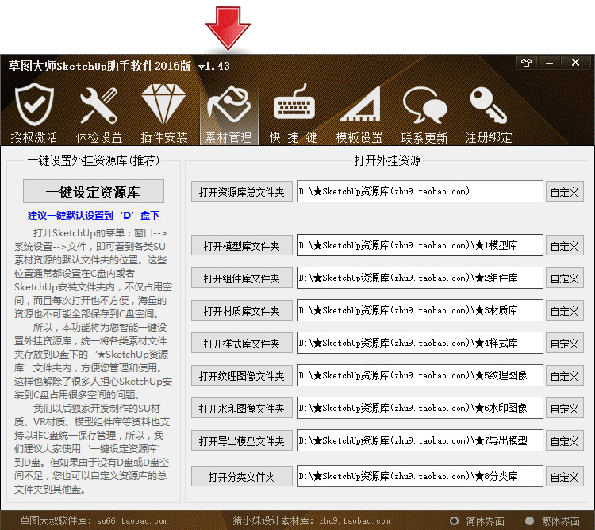
Task: Click 打开导出模型文件夹 button
Action: (242, 441)
